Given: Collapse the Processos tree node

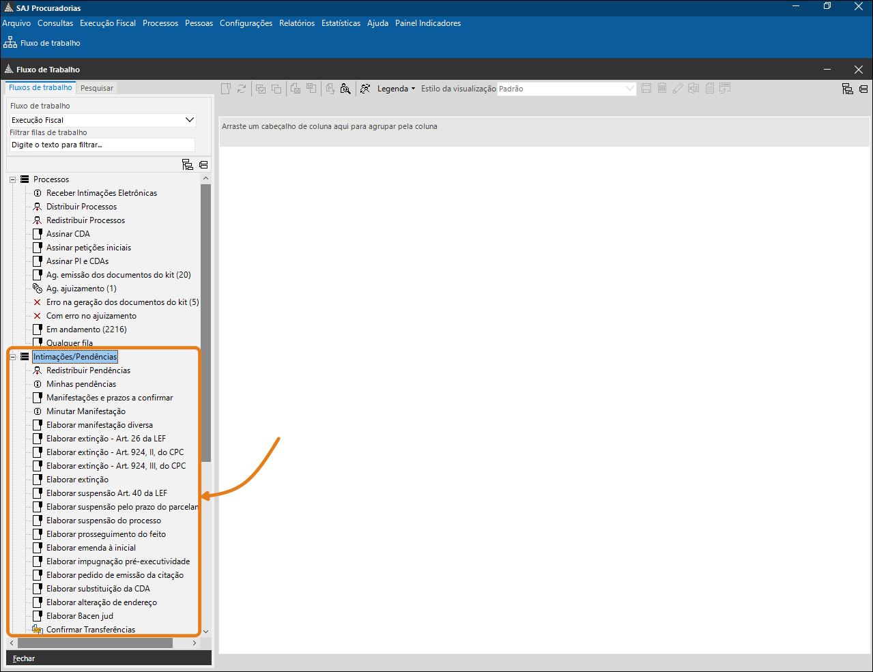Looking at the screenshot, I should 13,179.
